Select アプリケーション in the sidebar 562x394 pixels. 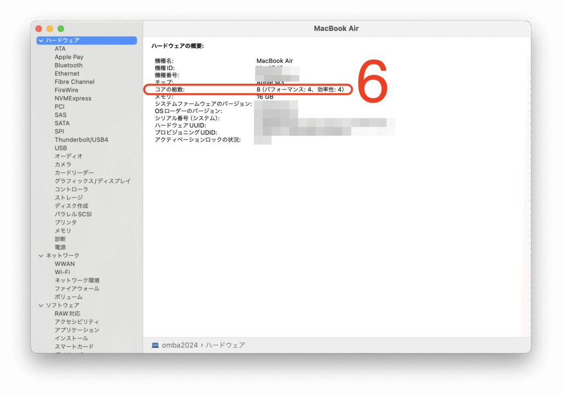77,330
